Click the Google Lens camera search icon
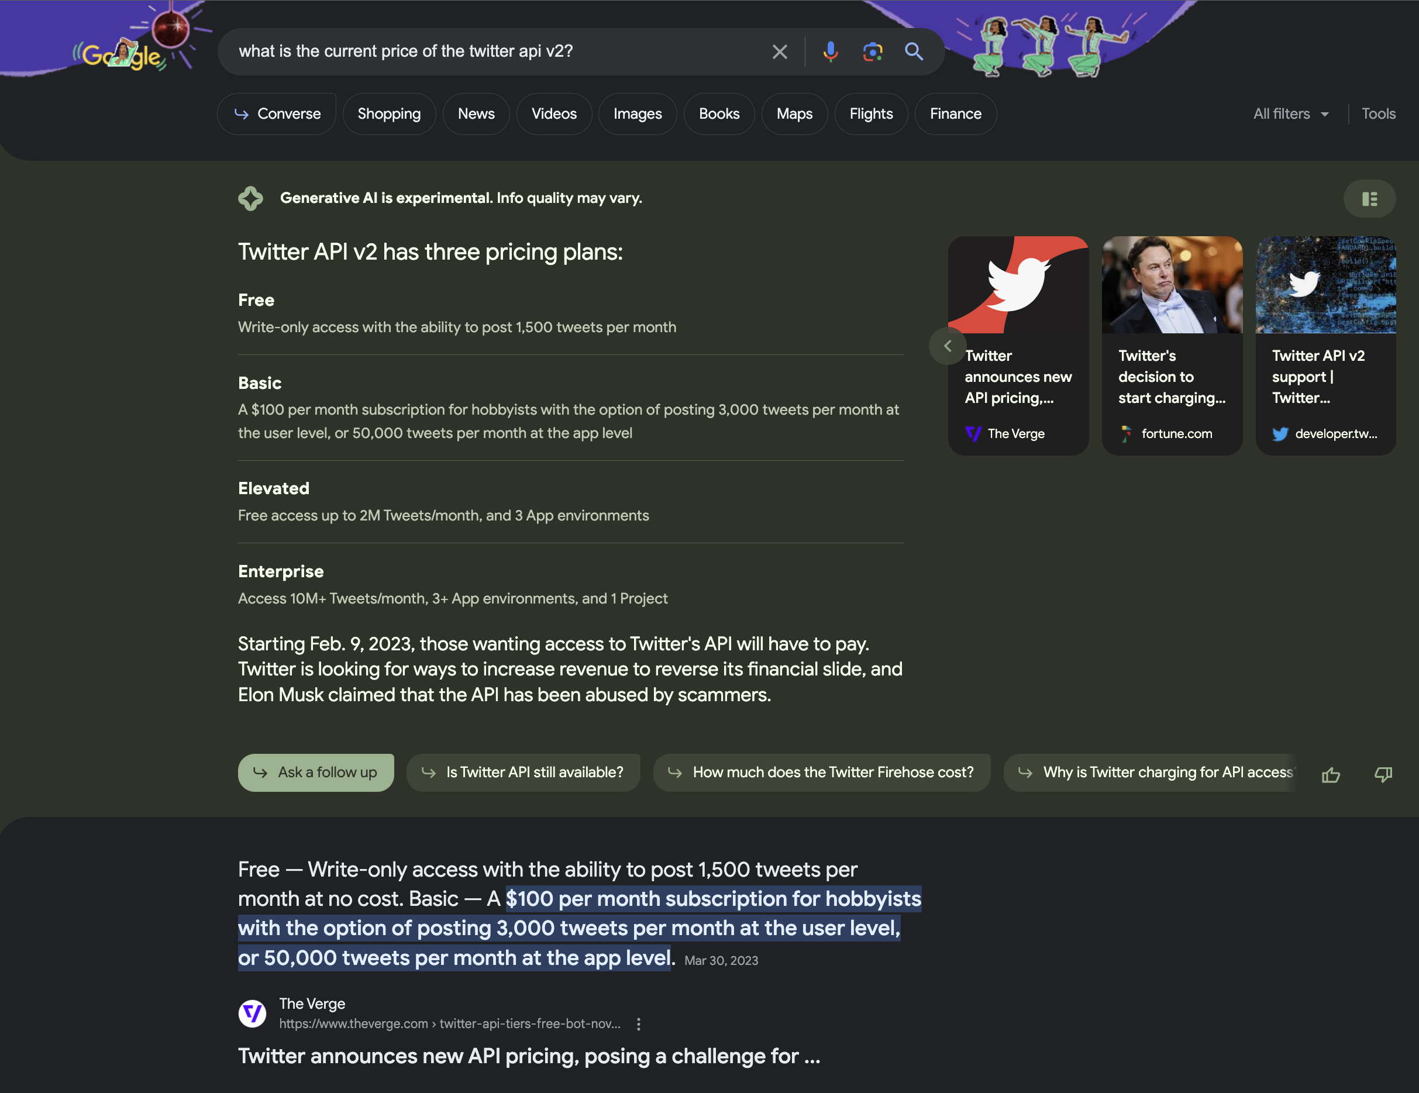This screenshot has height=1093, width=1419. (x=873, y=50)
